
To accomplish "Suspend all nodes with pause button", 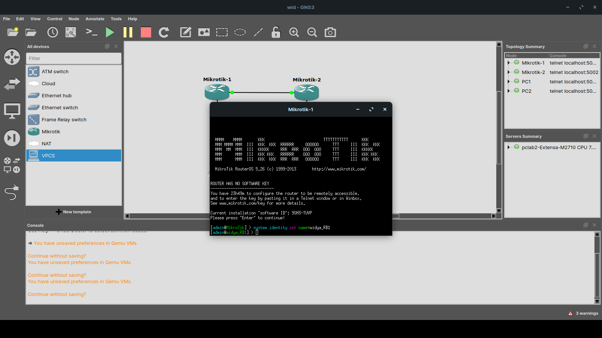I will pyautogui.click(x=128, y=32).
